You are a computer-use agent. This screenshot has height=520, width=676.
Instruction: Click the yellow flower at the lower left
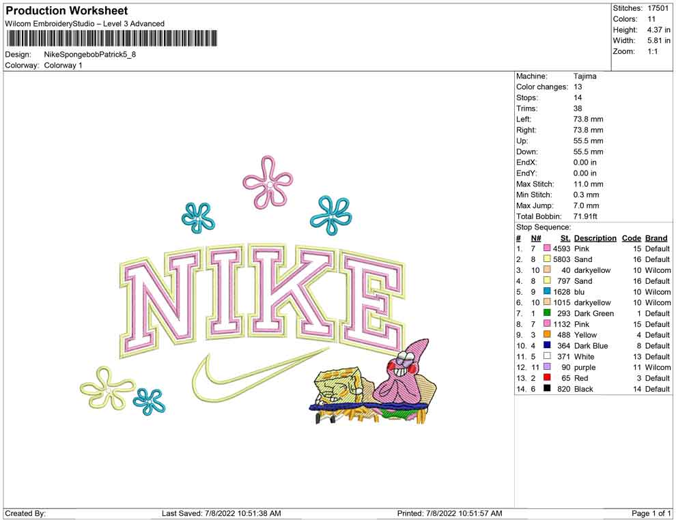[x=107, y=388]
